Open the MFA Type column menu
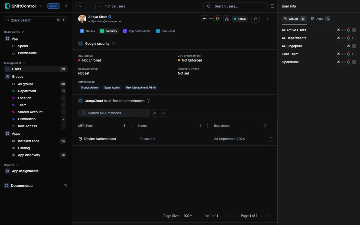 point(124,125)
